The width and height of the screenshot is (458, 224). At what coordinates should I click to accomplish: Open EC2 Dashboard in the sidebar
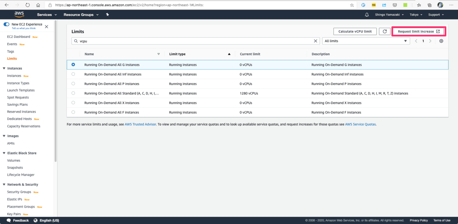pyautogui.click(x=19, y=37)
